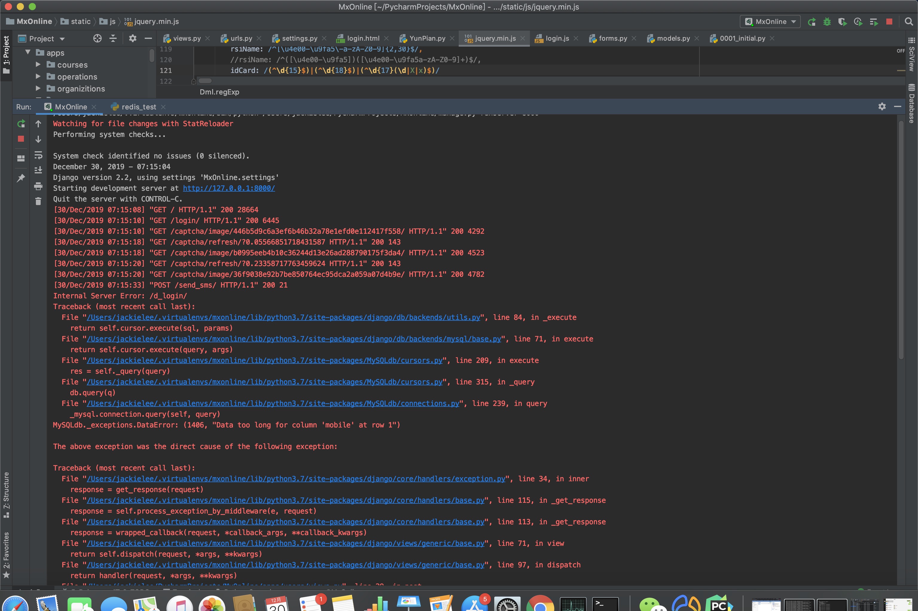The image size is (918, 611).
Task: Toggle the 1: Project tool window button
Action: pos(6,54)
